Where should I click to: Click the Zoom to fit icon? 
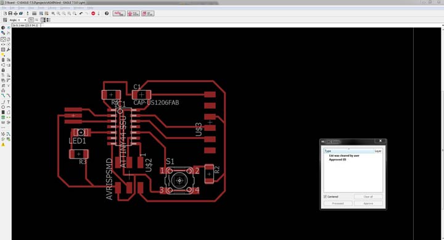(53, 14)
